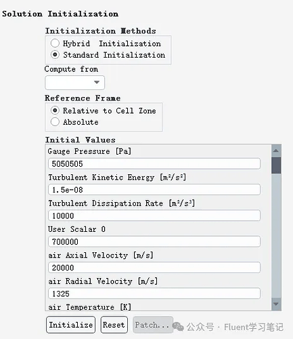Click the Patch... button
The width and height of the screenshot is (293, 339).
click(153, 325)
